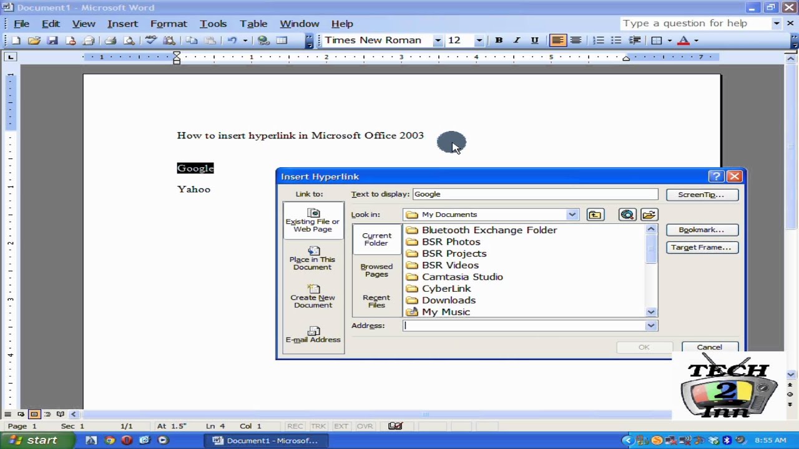Click the Browse the Web icon
Viewport: 799px width, 449px height.
tap(627, 215)
